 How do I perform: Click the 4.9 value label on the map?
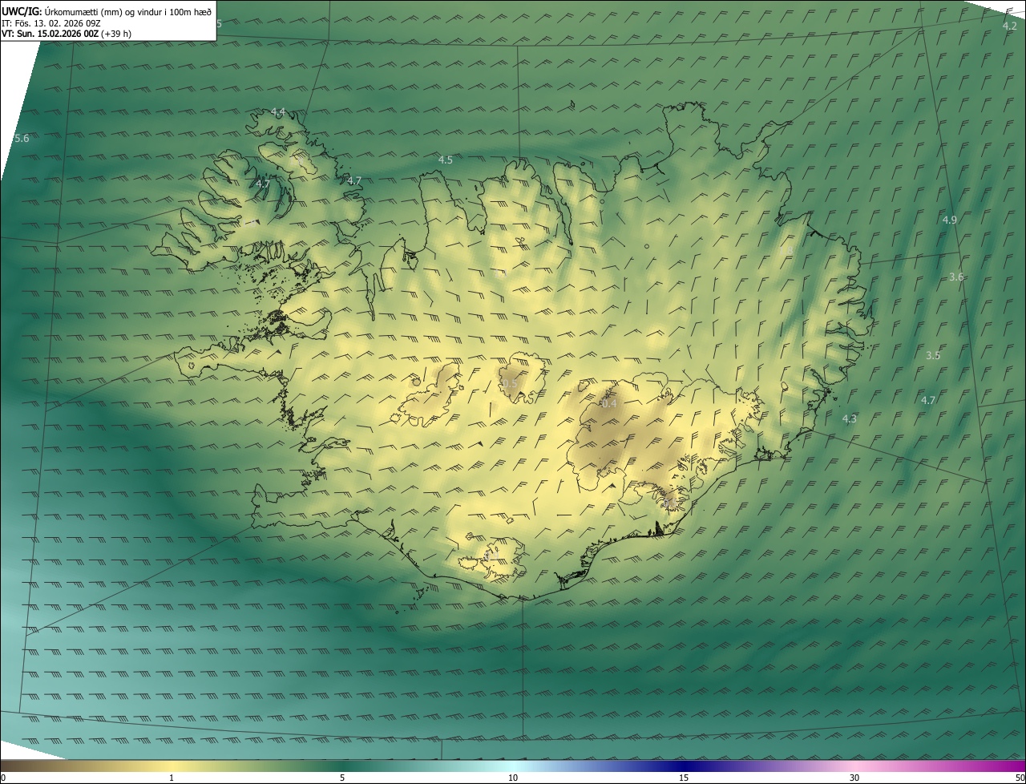(x=950, y=220)
